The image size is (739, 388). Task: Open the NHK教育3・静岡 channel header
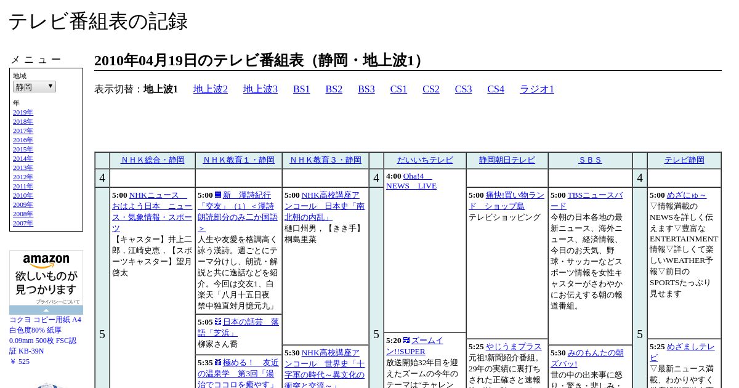click(326, 160)
